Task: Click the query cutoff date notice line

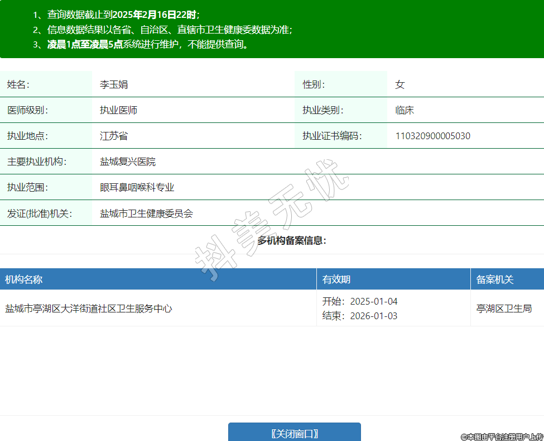Action: (x=123, y=15)
